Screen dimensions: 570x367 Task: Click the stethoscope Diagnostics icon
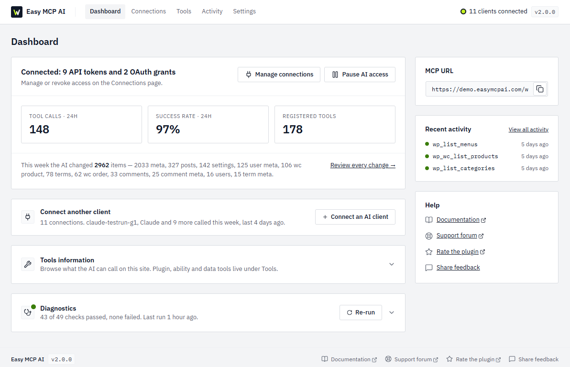pos(28,313)
